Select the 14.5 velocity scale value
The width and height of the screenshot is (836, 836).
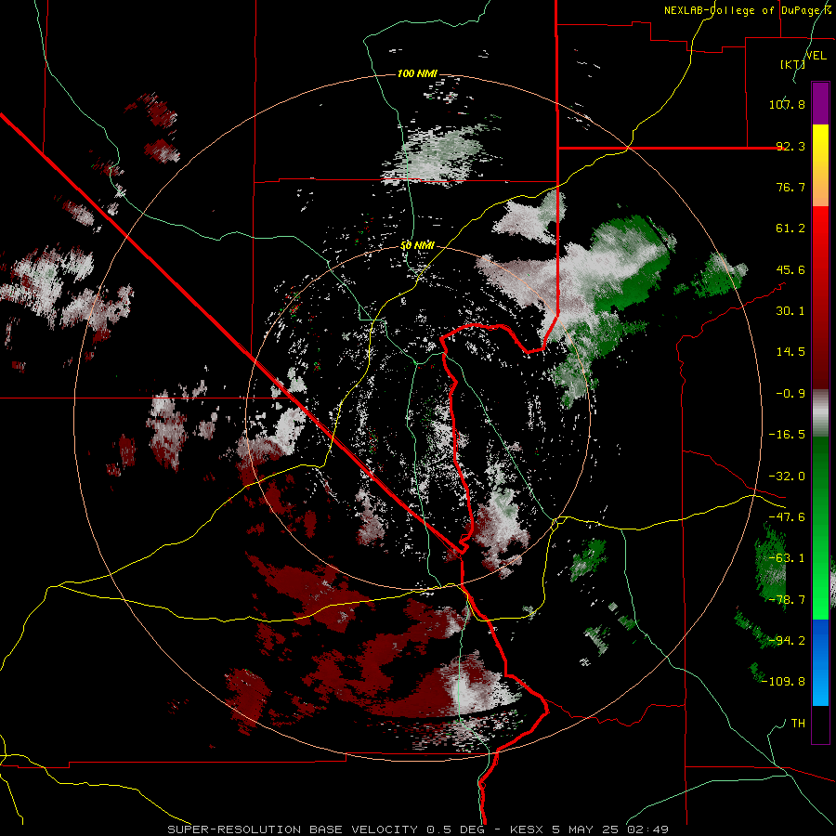coord(790,352)
